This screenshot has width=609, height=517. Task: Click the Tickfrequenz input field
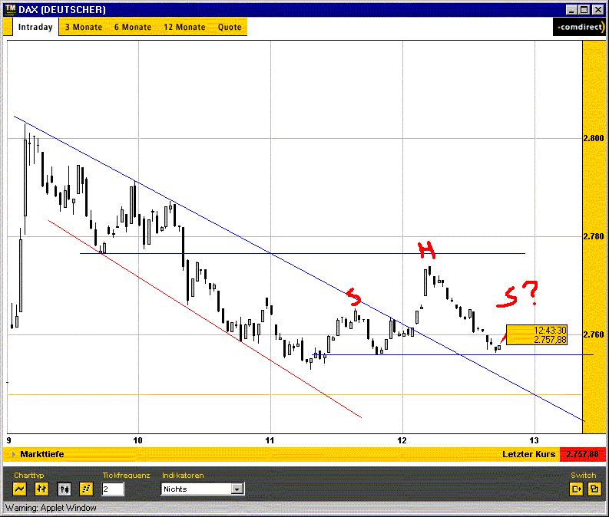pyautogui.click(x=113, y=489)
